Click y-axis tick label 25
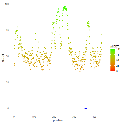 click(7, 83)
